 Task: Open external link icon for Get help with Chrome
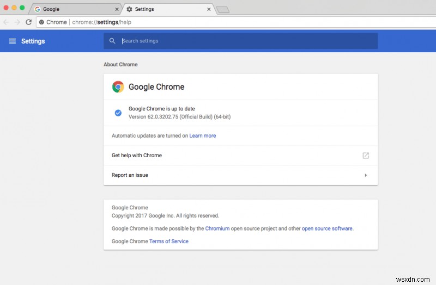pos(366,156)
